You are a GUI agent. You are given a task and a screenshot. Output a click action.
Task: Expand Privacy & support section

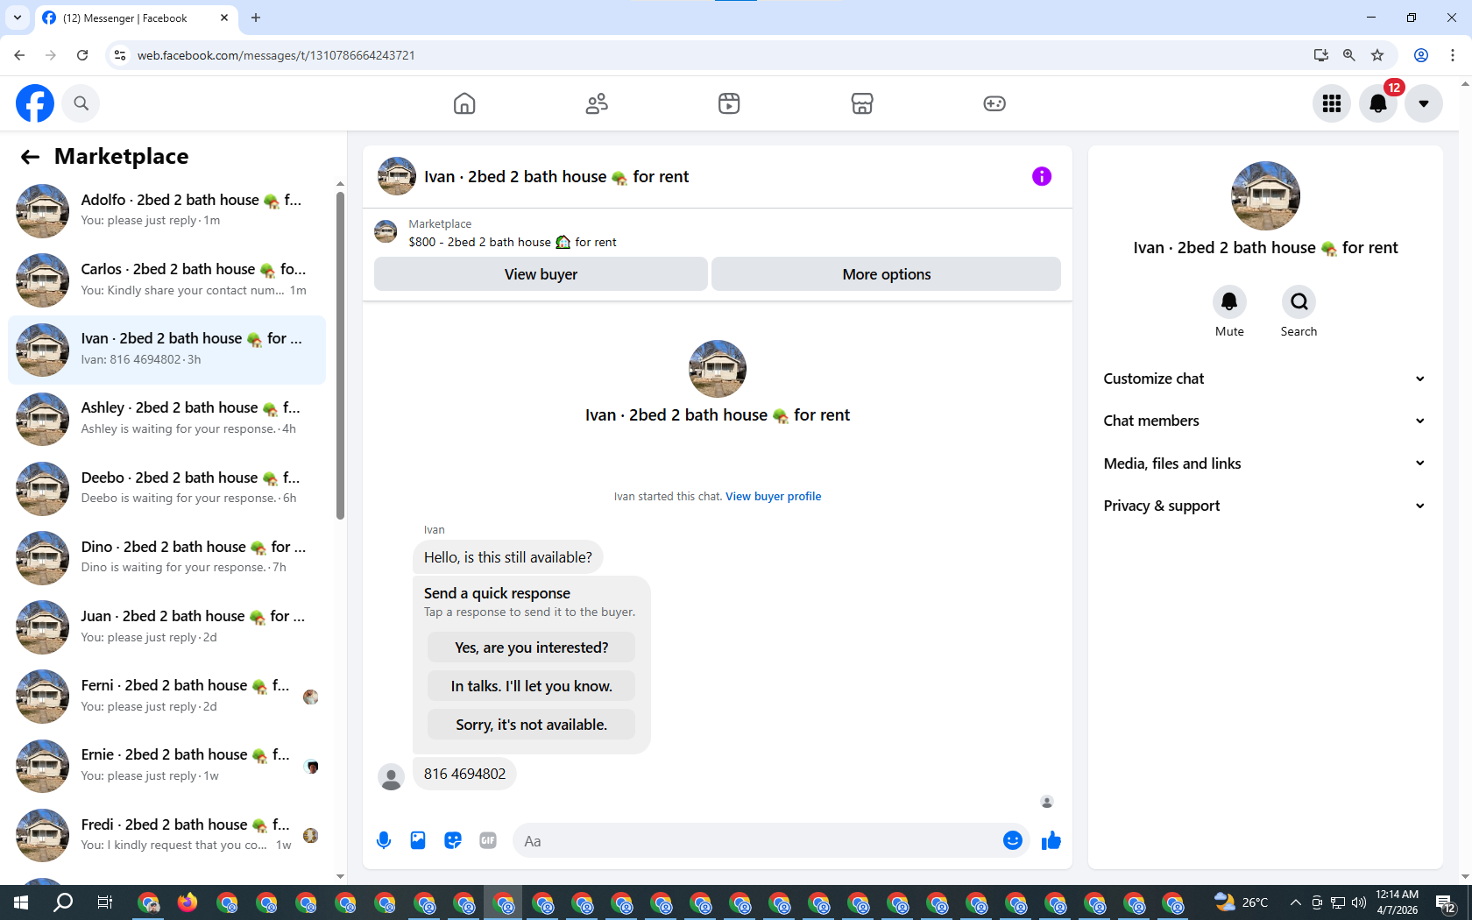[x=1264, y=506]
